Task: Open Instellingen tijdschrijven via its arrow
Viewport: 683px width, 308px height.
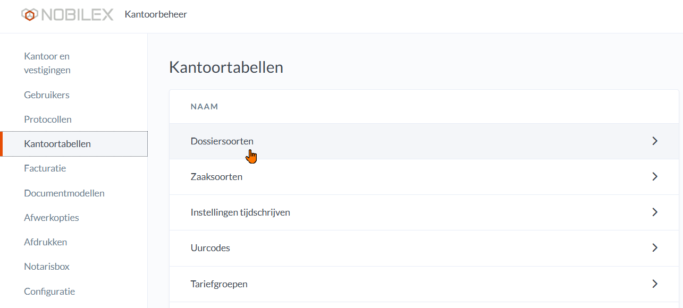Action: 655,212
